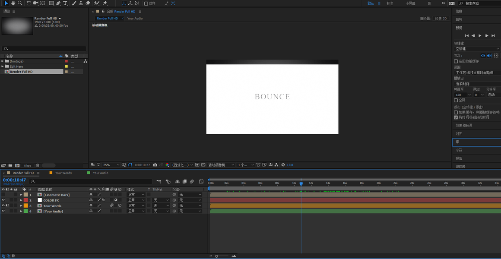Open the (四分之一) resolution dropdown
The width and height of the screenshot is (501, 259).
182,165
